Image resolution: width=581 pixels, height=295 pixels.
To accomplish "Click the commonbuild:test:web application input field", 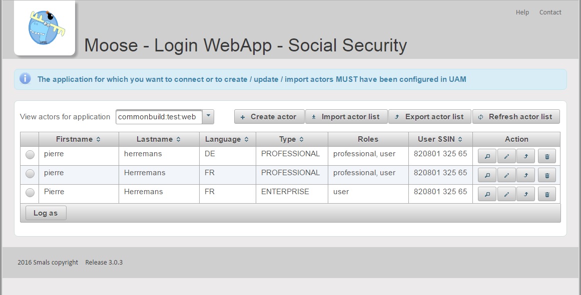I will pyautogui.click(x=159, y=117).
